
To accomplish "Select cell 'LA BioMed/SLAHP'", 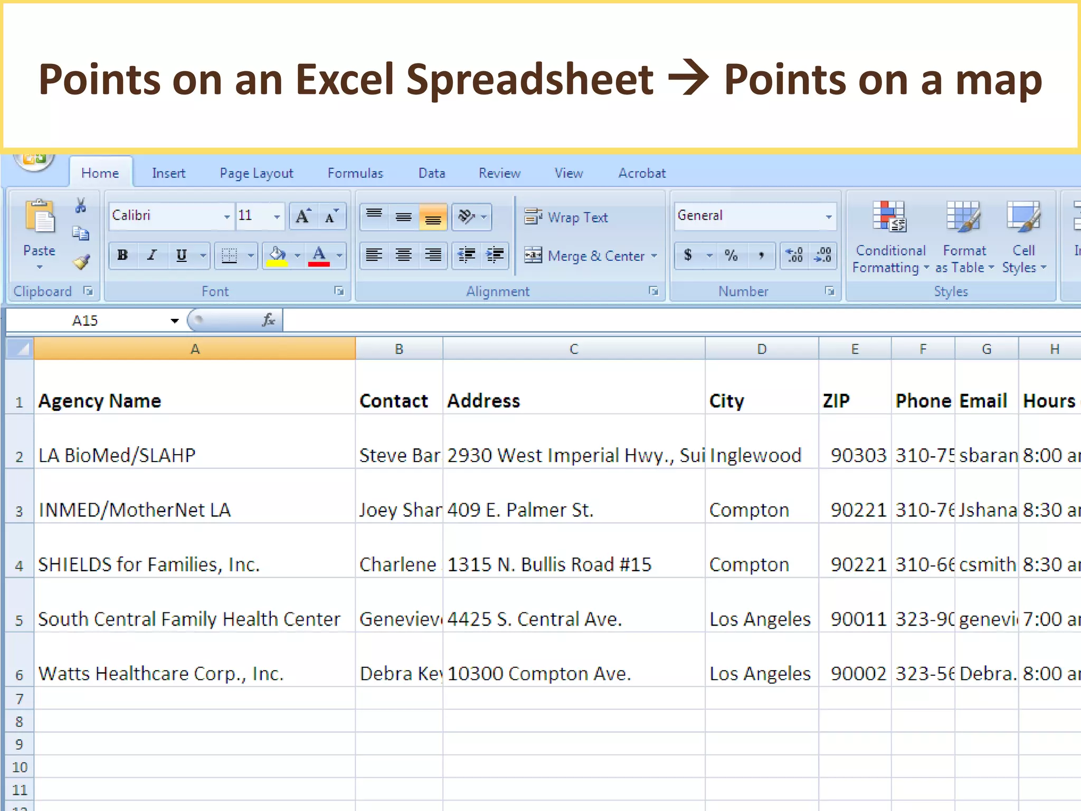I will pos(195,441).
